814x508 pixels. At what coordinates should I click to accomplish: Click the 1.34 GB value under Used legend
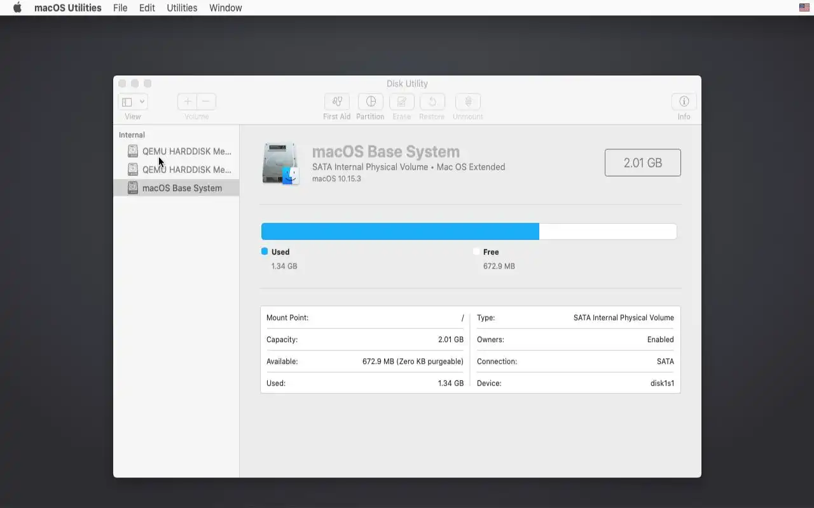(x=284, y=266)
